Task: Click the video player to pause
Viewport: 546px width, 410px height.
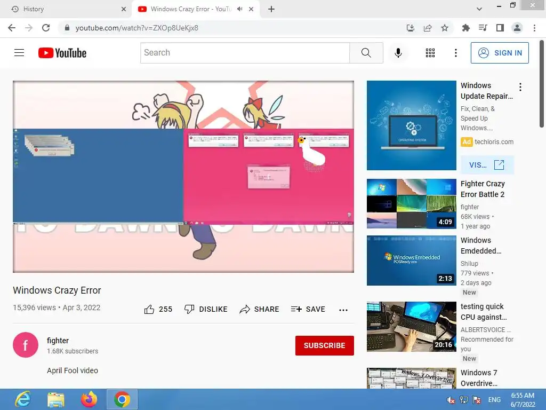Action: point(183,176)
